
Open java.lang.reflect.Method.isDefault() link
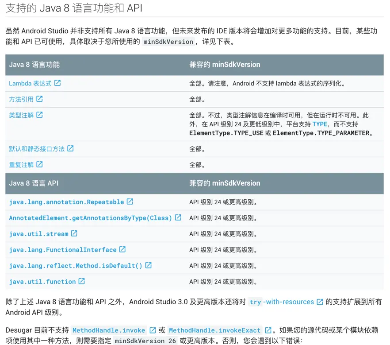pyautogui.click(x=76, y=266)
